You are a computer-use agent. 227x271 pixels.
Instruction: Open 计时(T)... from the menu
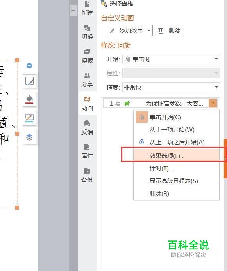click(x=177, y=168)
